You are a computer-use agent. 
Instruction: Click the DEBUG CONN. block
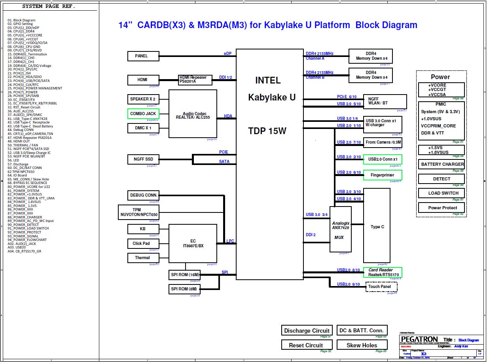[143, 195]
